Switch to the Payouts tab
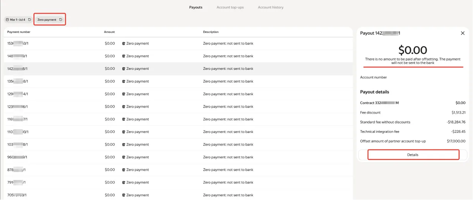473x200 pixels. [196, 7]
